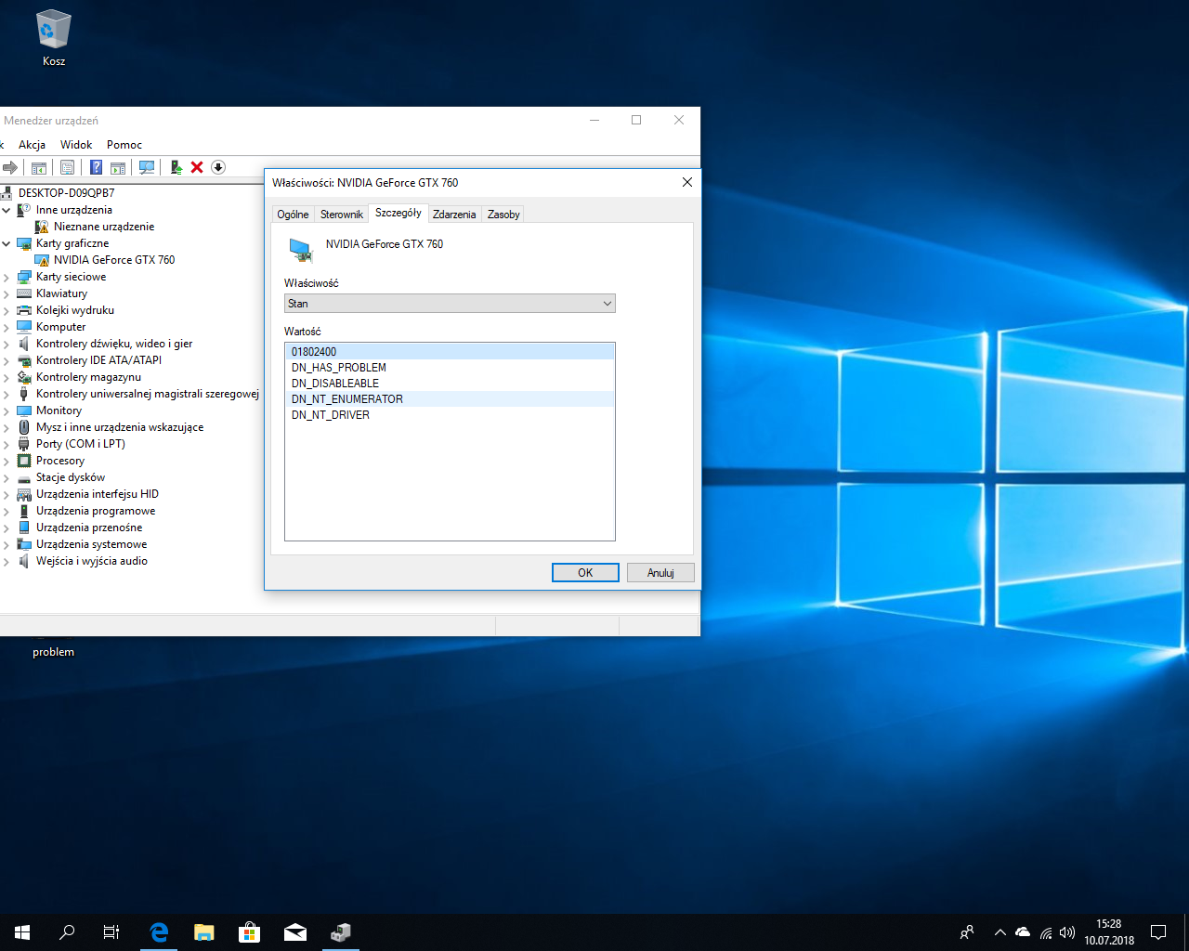Image resolution: width=1189 pixels, height=951 pixels.
Task: Open the Właściwość dropdown showing Stan
Action: click(x=450, y=304)
